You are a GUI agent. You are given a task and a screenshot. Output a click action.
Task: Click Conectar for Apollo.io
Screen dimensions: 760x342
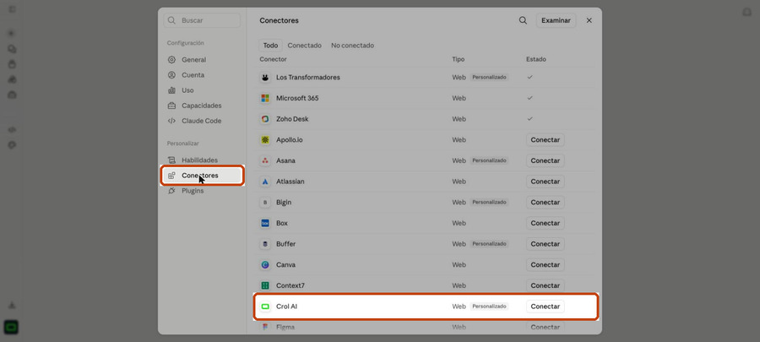[x=546, y=140]
